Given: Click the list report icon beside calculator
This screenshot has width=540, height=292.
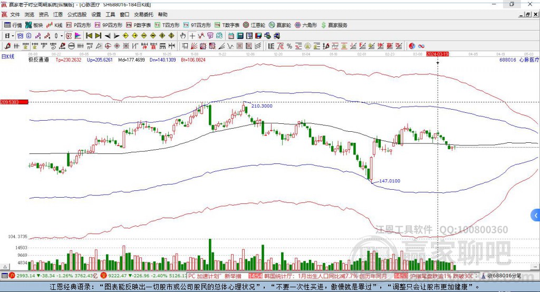Looking at the screenshot, I should 249,36.
